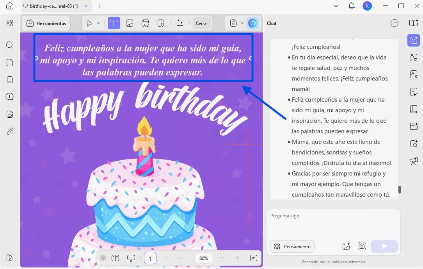
Task: Select the image insert tool
Action: click(x=130, y=23)
